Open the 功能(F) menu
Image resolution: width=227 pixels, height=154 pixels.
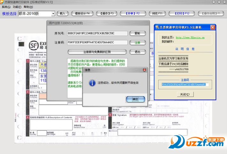click(x=17, y=7)
